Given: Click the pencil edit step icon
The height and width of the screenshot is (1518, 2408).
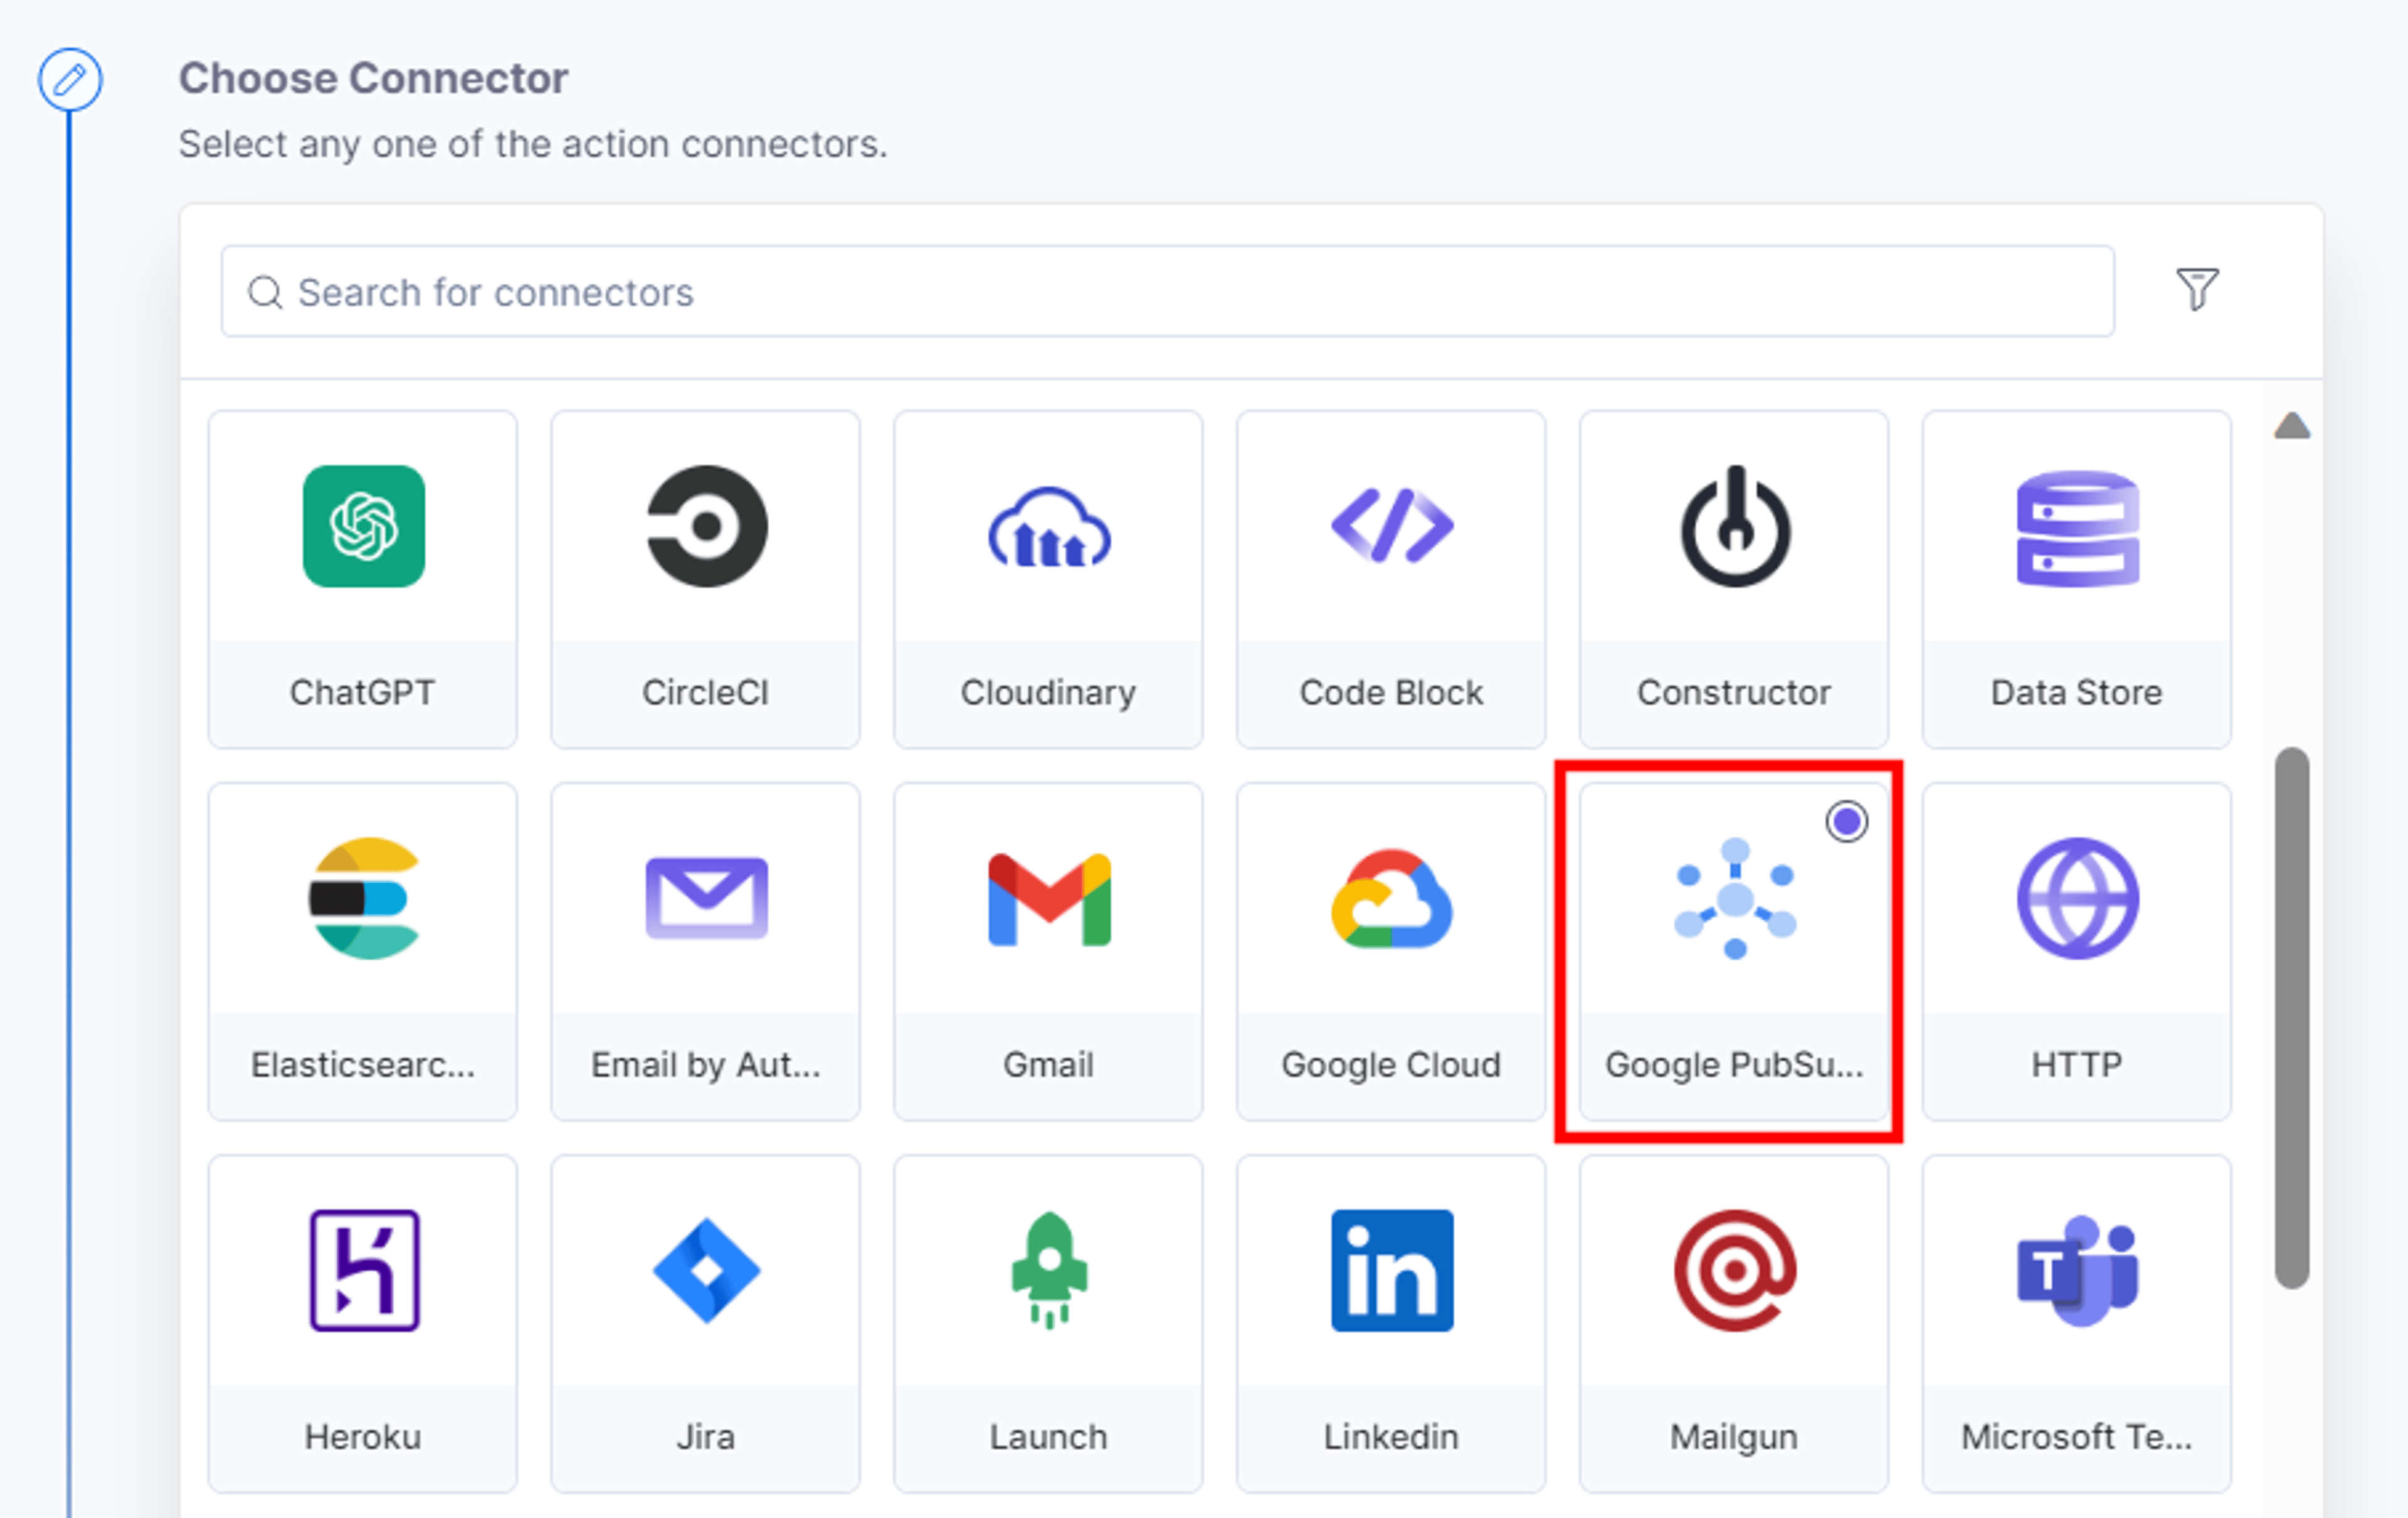Looking at the screenshot, I should (70, 80).
